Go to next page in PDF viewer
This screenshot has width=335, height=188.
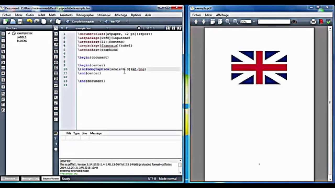[x=204, y=22]
